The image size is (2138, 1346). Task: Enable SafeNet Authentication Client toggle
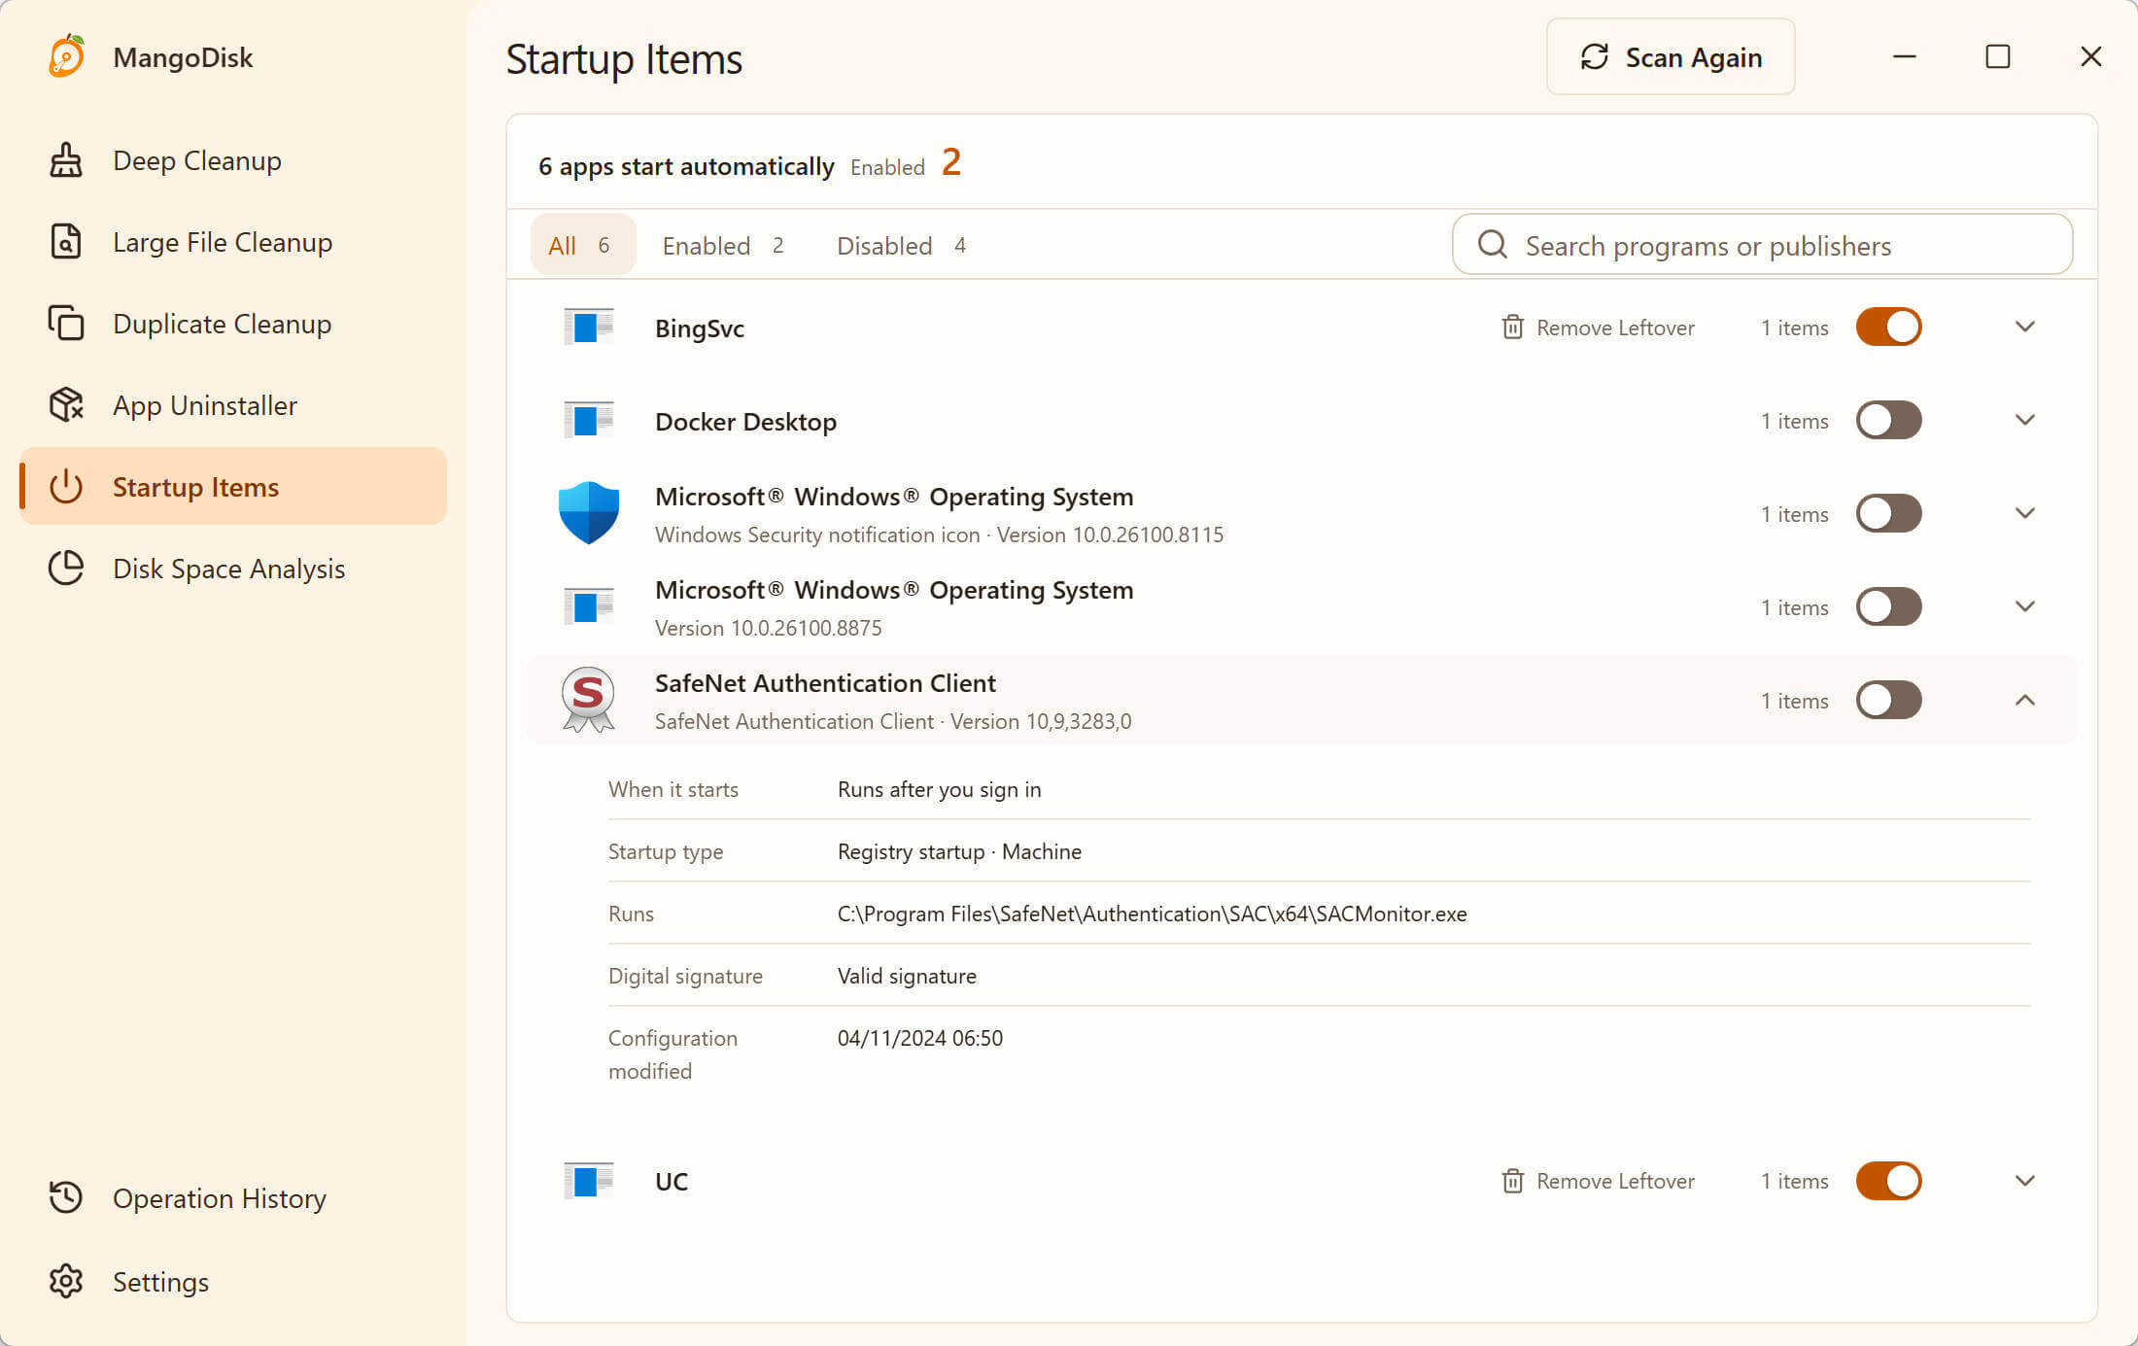pos(1888,701)
